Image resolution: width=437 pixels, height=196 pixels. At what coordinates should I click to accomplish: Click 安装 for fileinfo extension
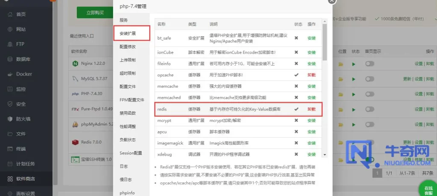click(311, 64)
